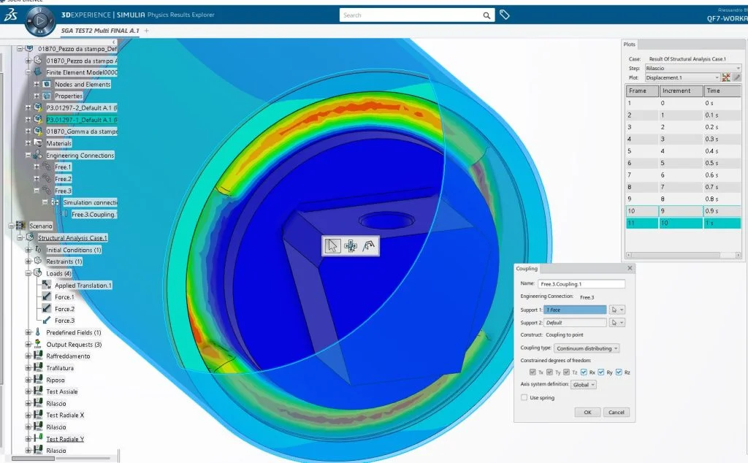This screenshot has height=463, width=748.
Task: Uncheck the Rz constraint checkbox
Action: click(619, 372)
